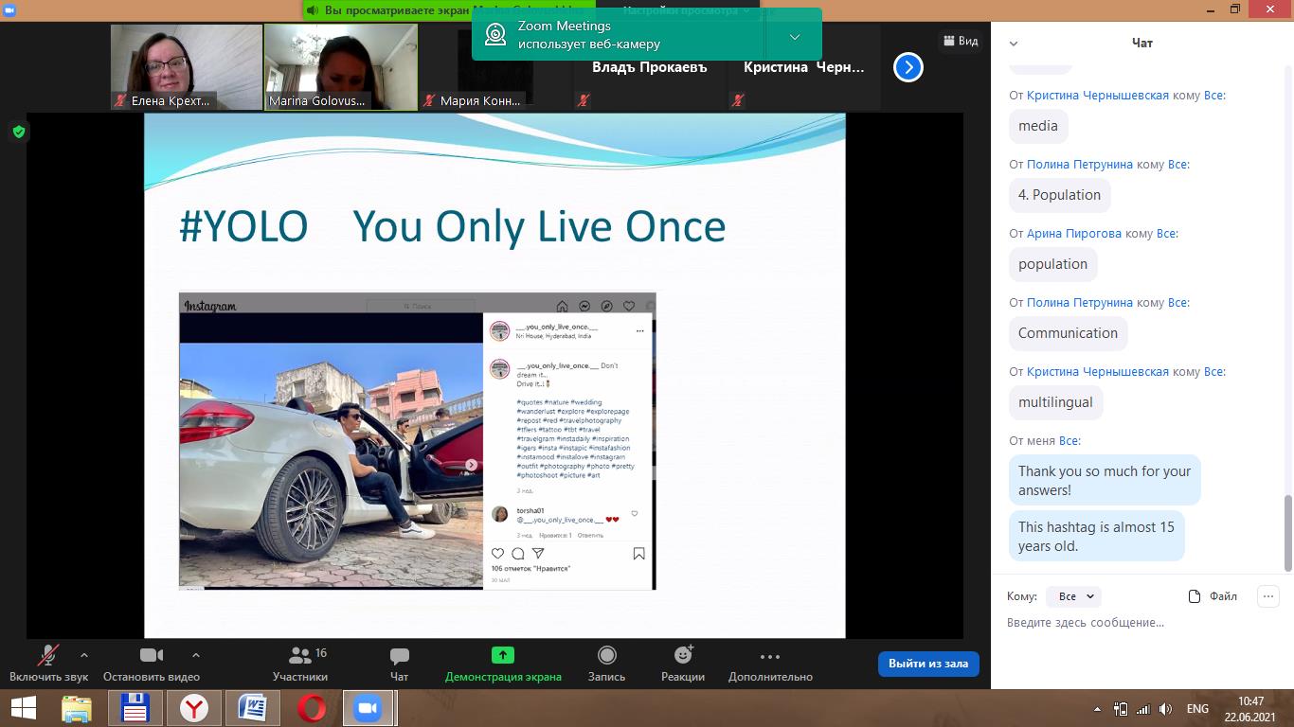Click the File attachment icon in chat
The height and width of the screenshot is (727, 1294).
click(1195, 596)
